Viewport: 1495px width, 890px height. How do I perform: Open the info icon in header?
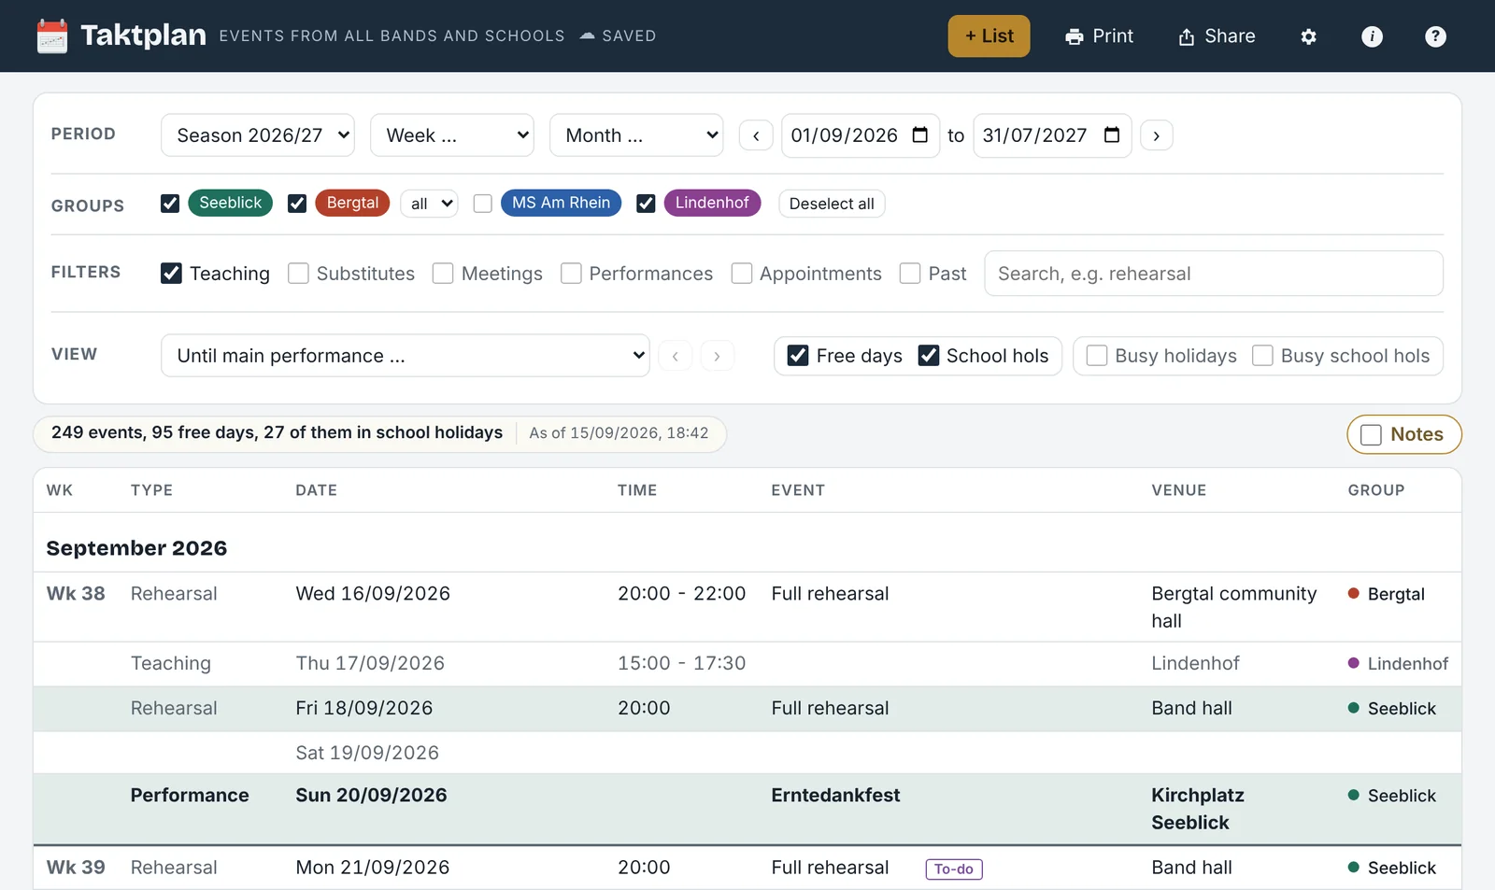[x=1372, y=36]
